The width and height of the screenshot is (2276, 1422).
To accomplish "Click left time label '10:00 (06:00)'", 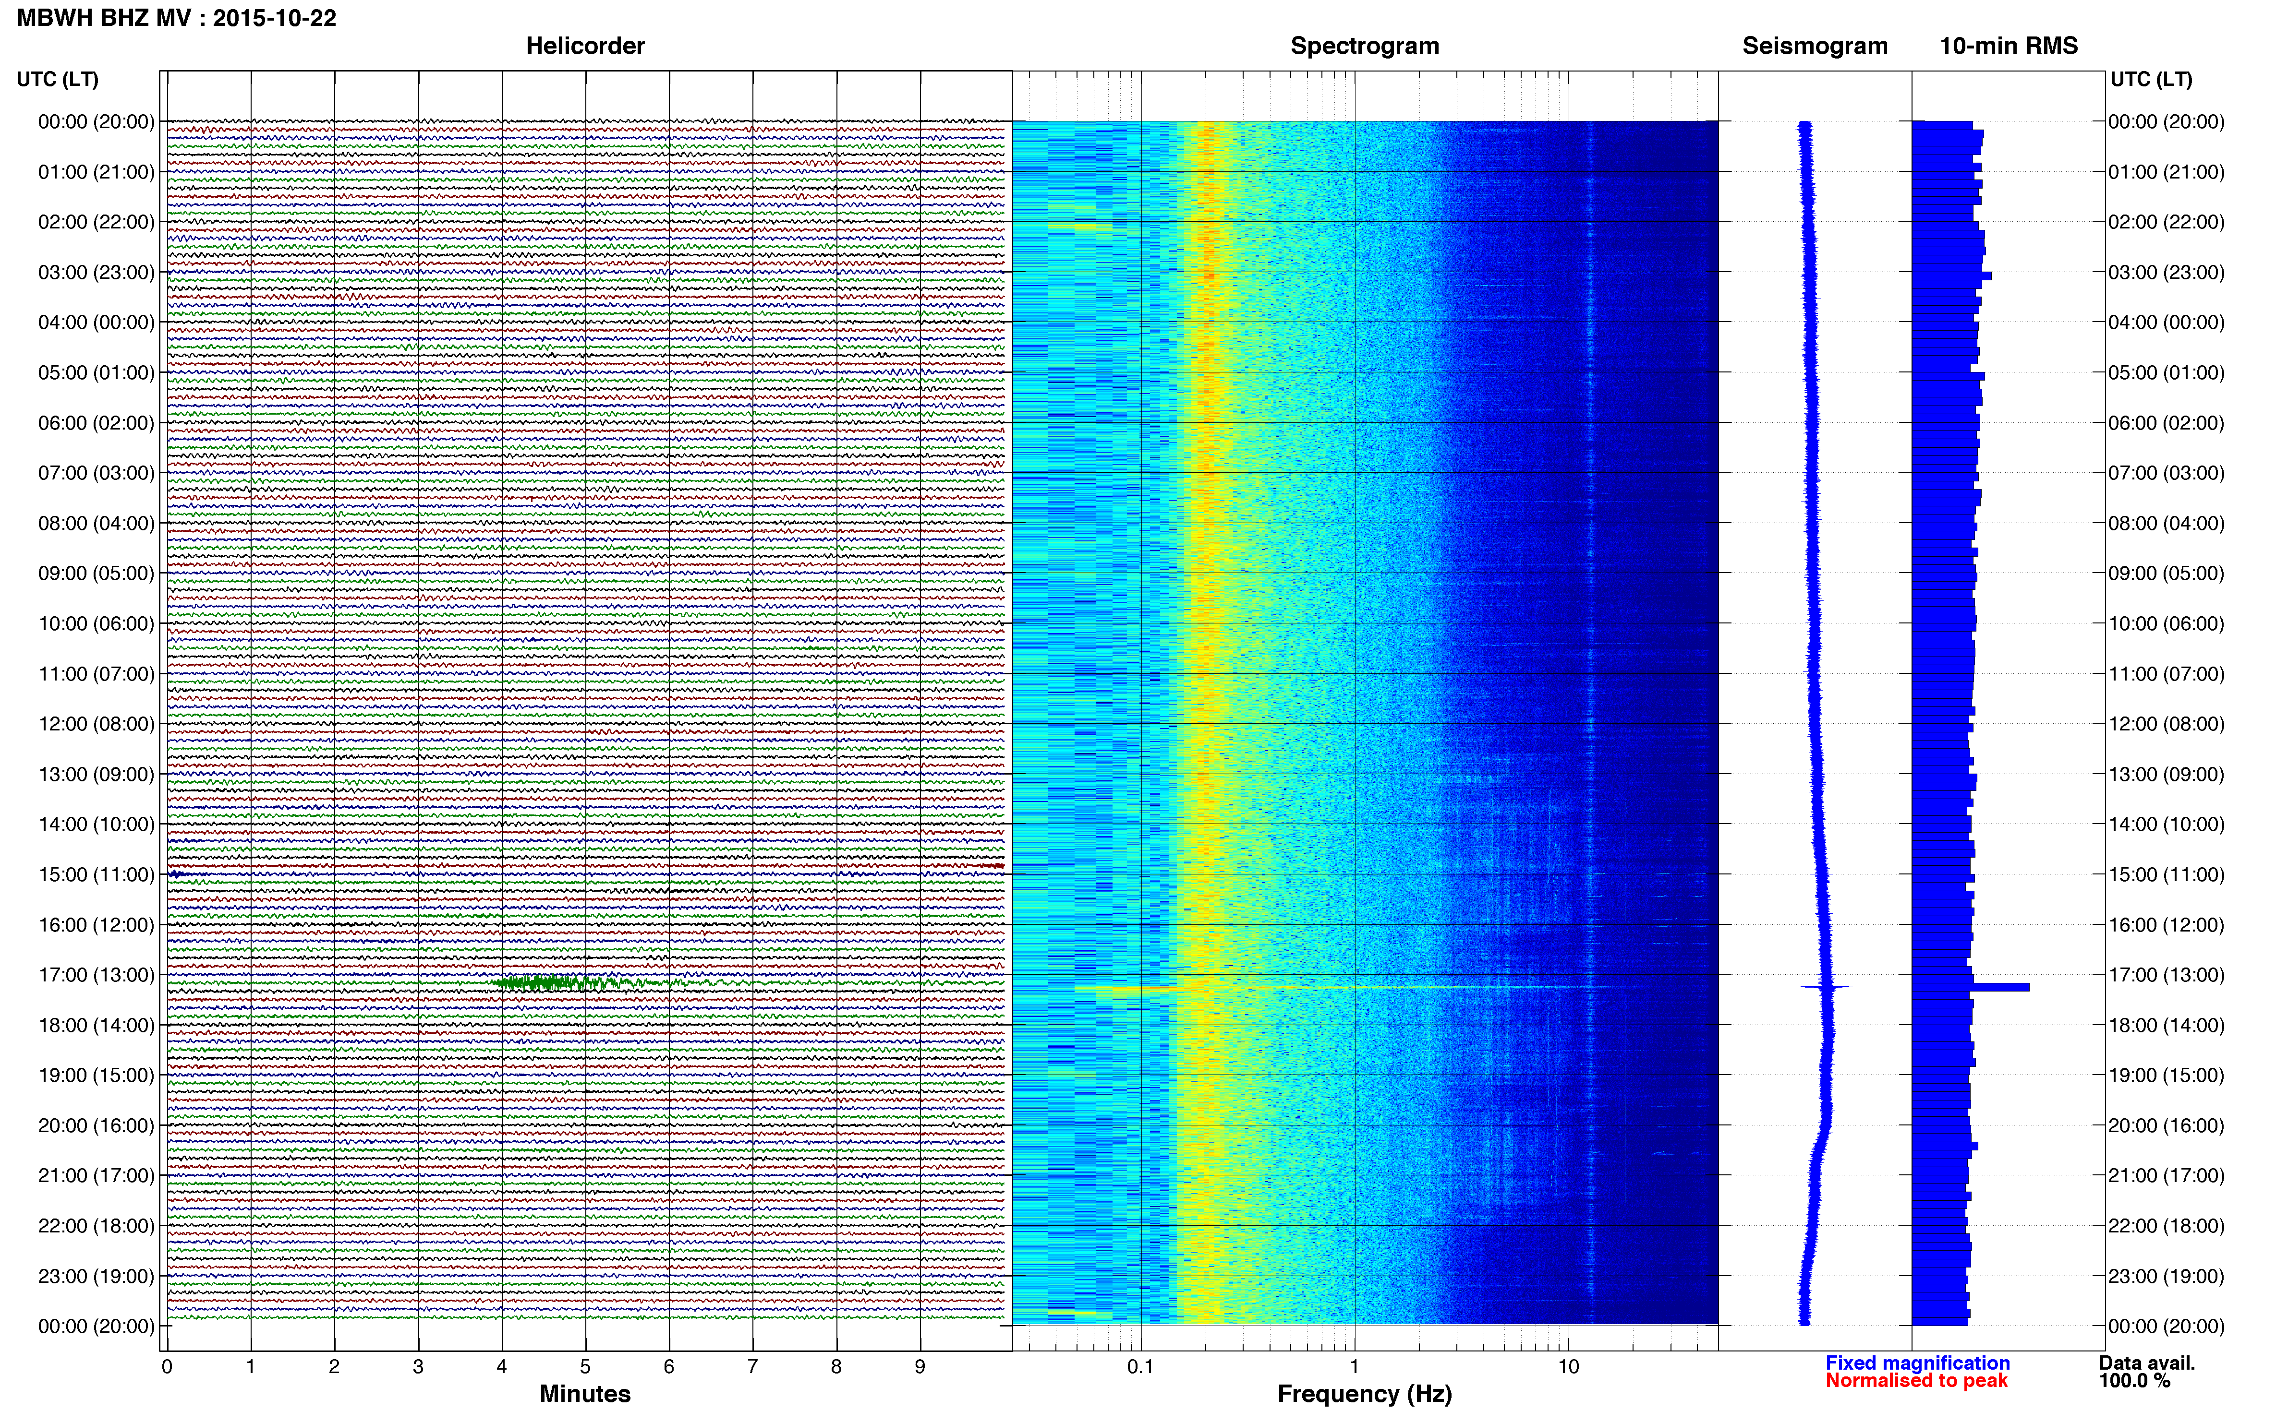I will (x=96, y=623).
